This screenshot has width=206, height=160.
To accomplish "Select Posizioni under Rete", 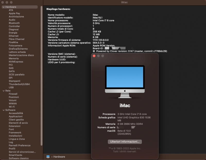I will 14,97.
